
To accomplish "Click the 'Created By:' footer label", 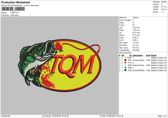I will tap(6, 116).
